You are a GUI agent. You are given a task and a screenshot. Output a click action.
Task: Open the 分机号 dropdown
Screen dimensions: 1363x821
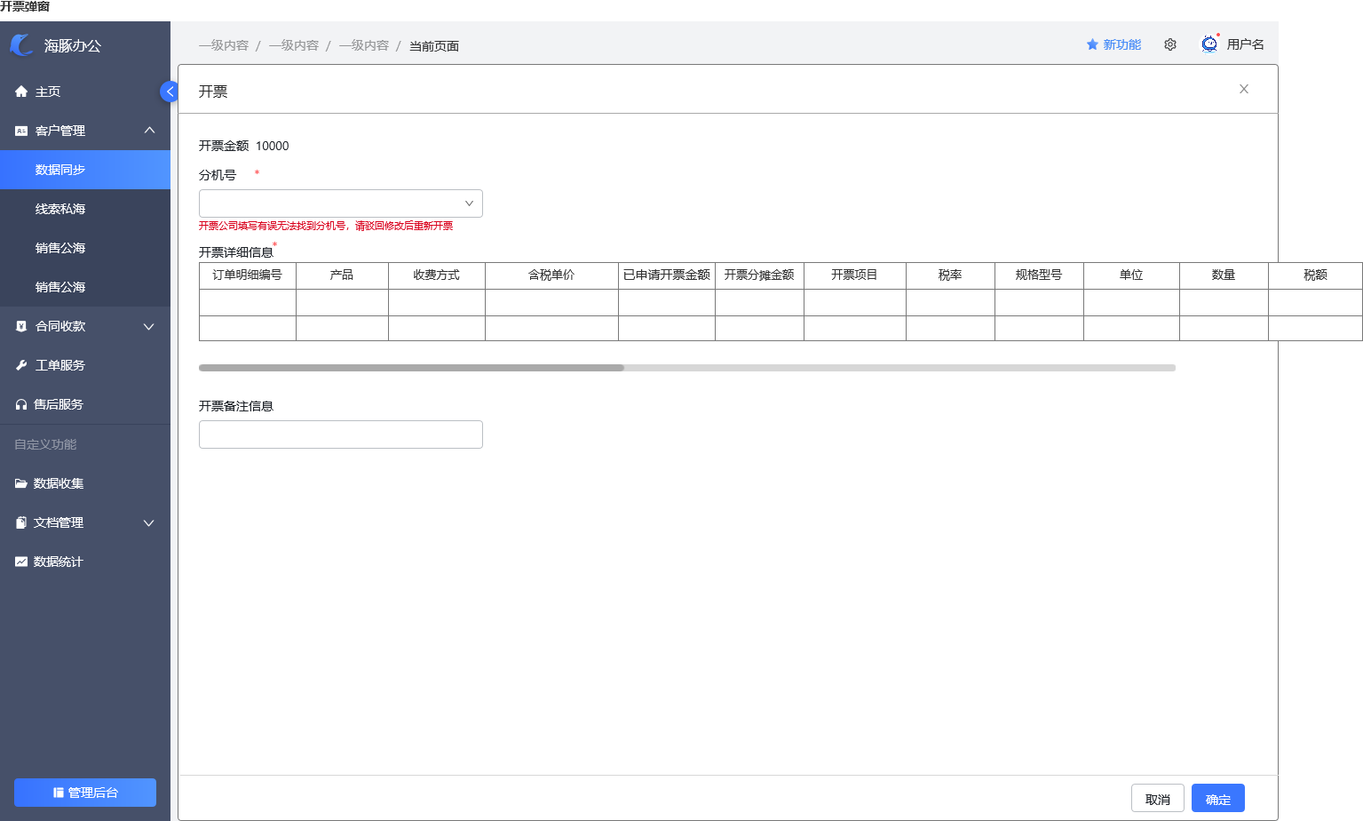click(341, 203)
